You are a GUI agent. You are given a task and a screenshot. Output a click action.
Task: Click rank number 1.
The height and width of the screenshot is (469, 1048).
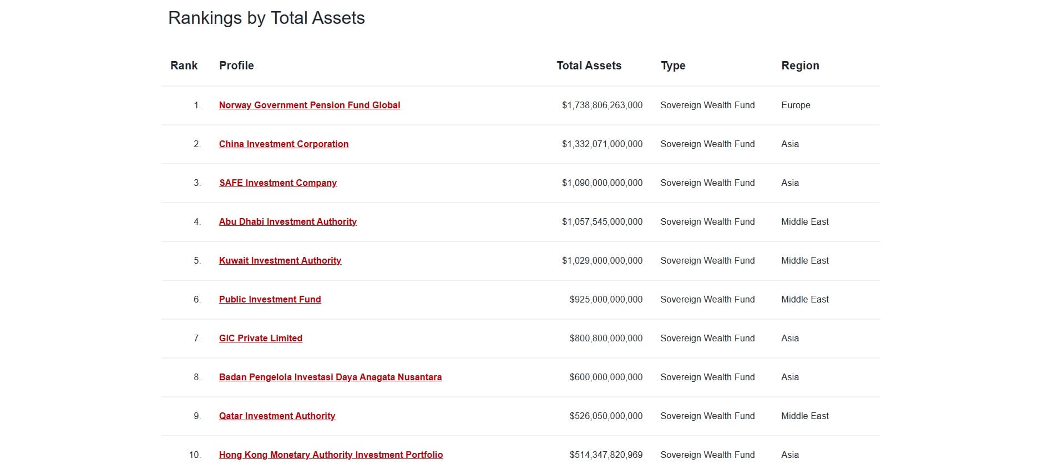click(x=197, y=105)
